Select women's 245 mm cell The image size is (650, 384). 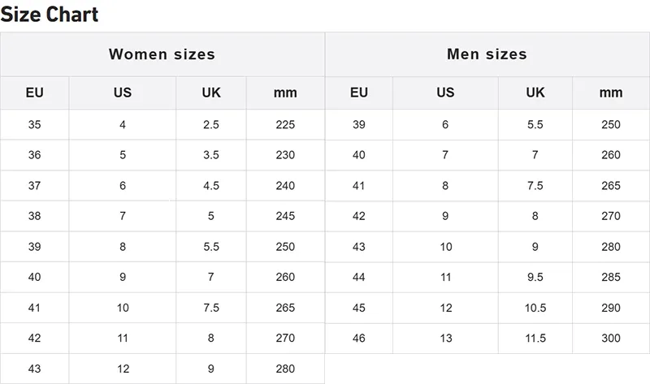click(x=285, y=216)
